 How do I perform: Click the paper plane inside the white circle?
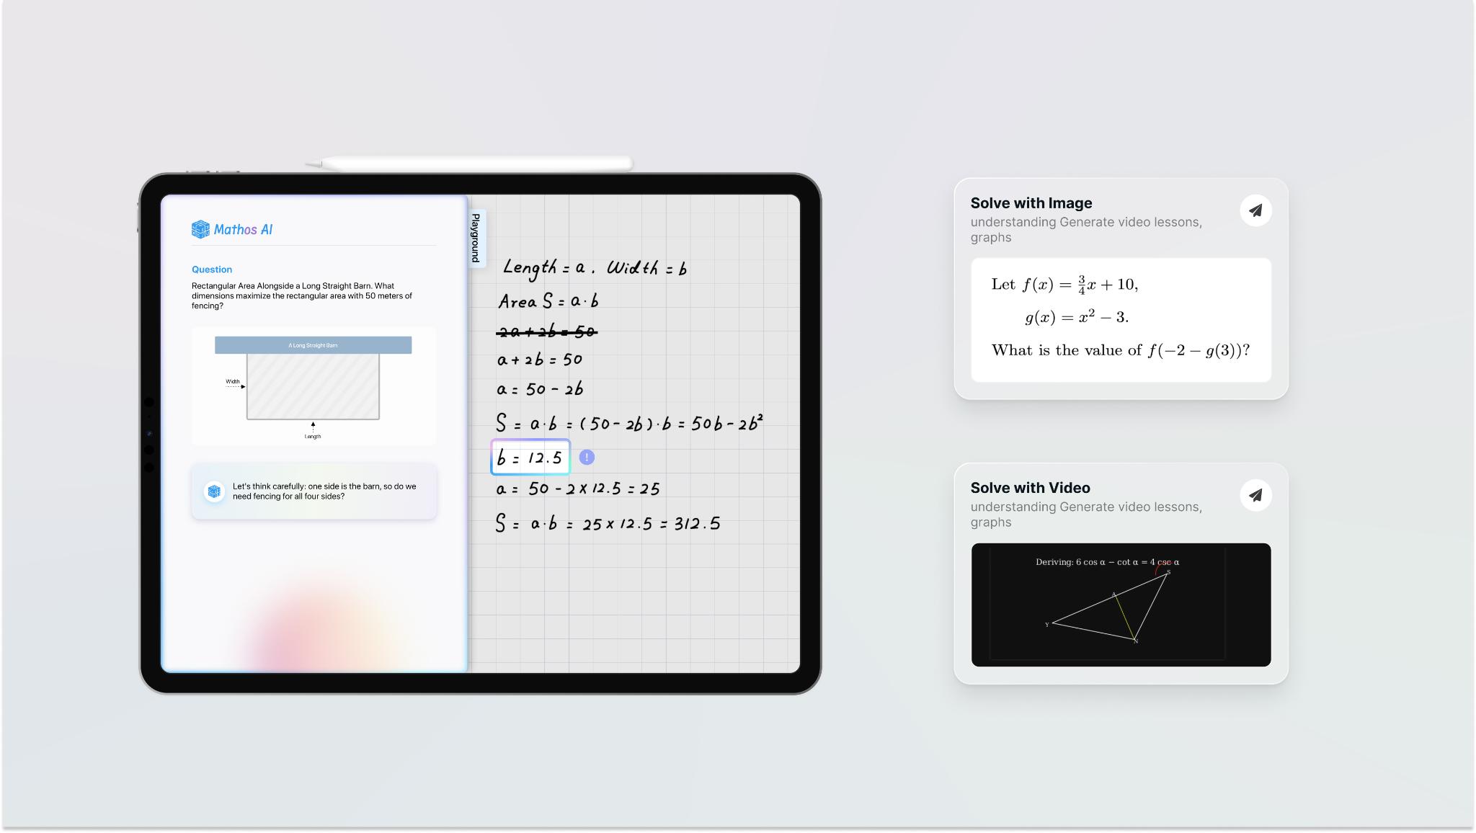[1255, 210]
